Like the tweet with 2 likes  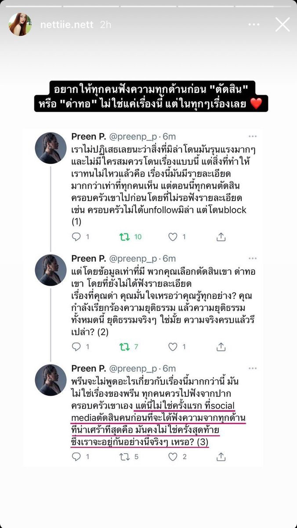174,457
